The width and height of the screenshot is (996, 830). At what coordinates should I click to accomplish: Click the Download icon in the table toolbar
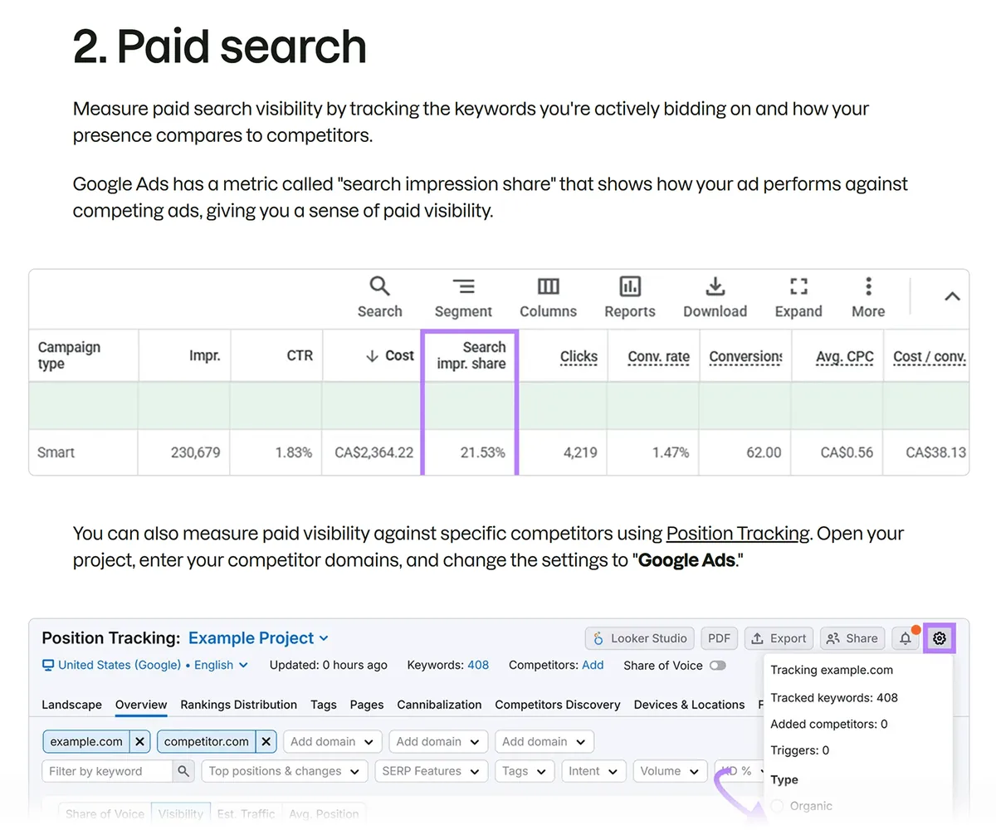[715, 286]
